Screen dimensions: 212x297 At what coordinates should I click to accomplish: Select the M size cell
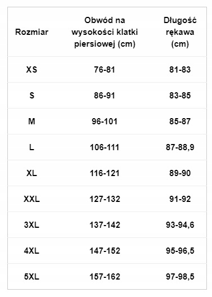coord(31,121)
